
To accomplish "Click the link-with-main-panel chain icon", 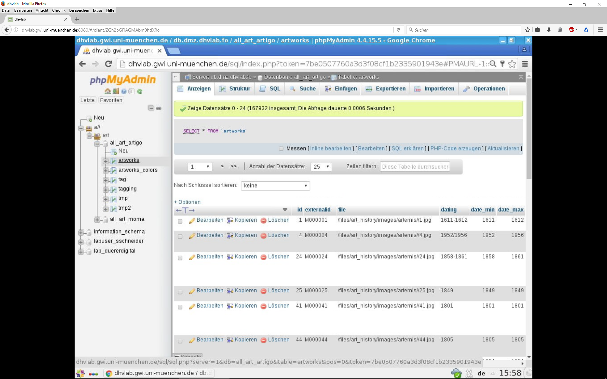I will coord(159,108).
